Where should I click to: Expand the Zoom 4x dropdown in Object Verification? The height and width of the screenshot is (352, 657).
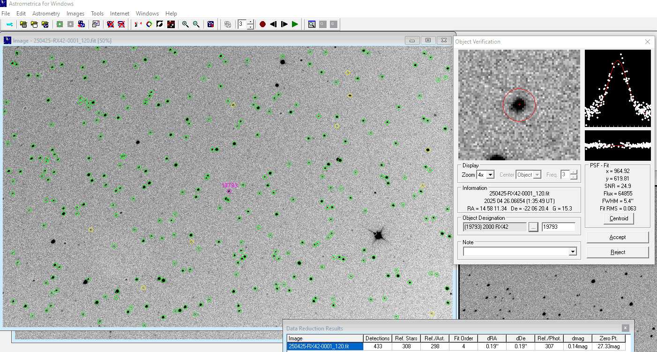(x=491, y=175)
